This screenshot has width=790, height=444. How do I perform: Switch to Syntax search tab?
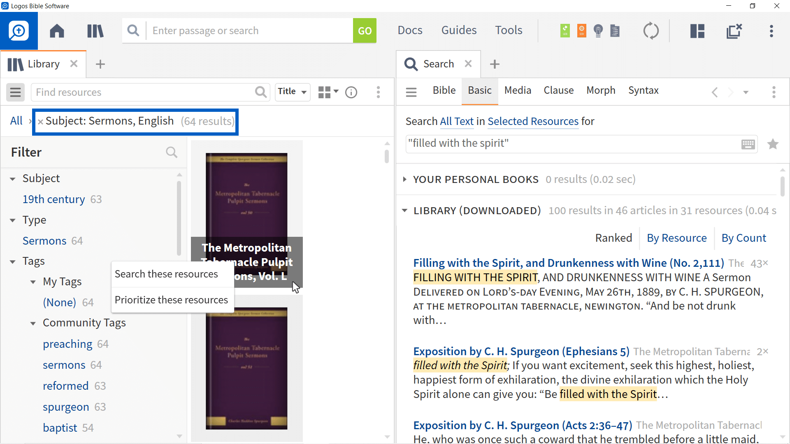[643, 90]
